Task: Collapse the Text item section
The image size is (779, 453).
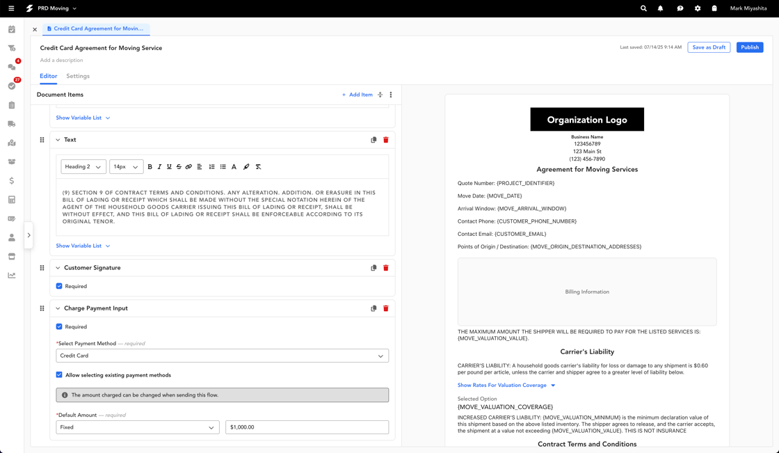Action: point(58,140)
